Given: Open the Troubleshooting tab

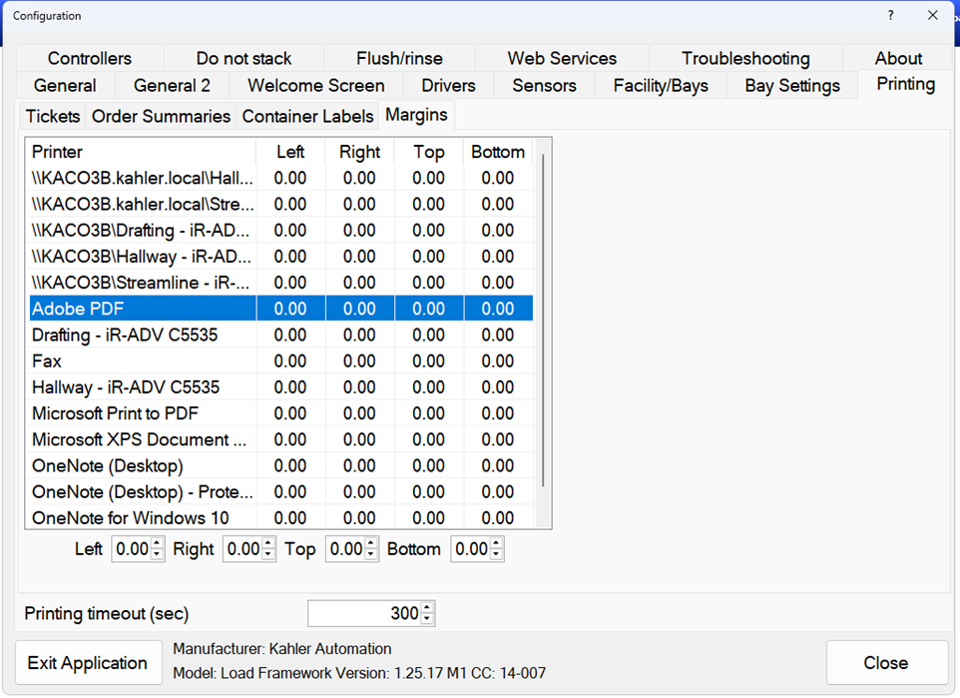Looking at the screenshot, I should tap(745, 59).
